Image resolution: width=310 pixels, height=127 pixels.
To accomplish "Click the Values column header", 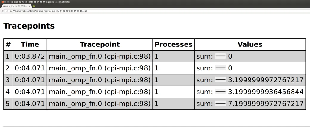I will coord(250,44).
